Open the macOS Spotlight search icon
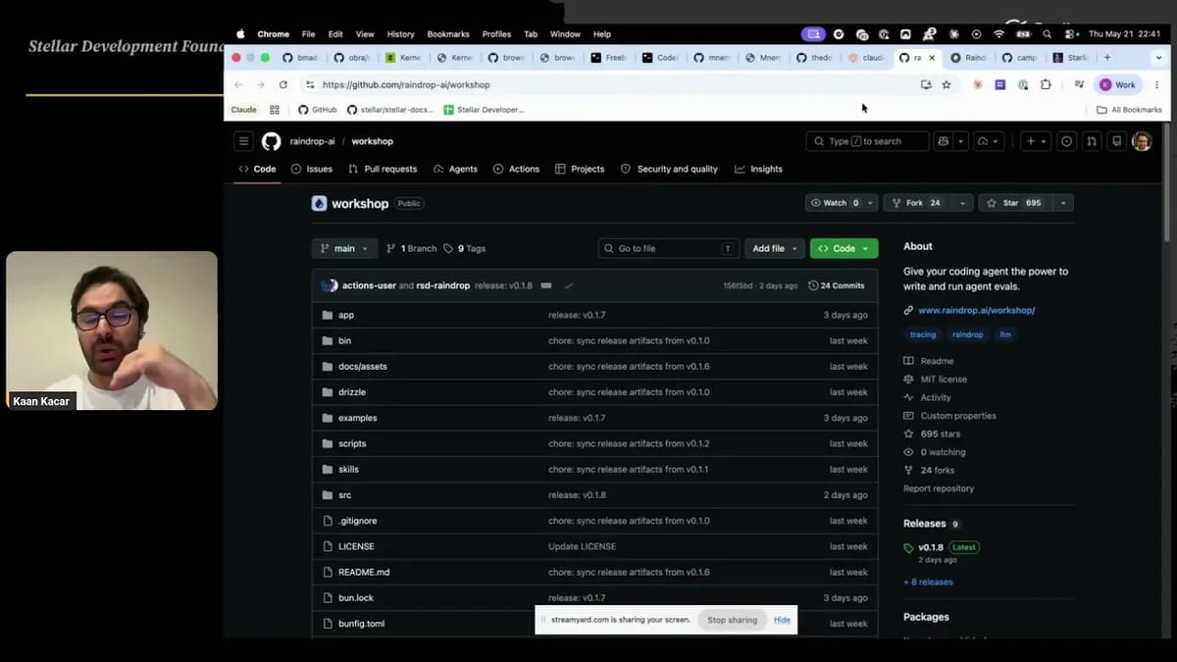The height and width of the screenshot is (662, 1177). [1048, 33]
